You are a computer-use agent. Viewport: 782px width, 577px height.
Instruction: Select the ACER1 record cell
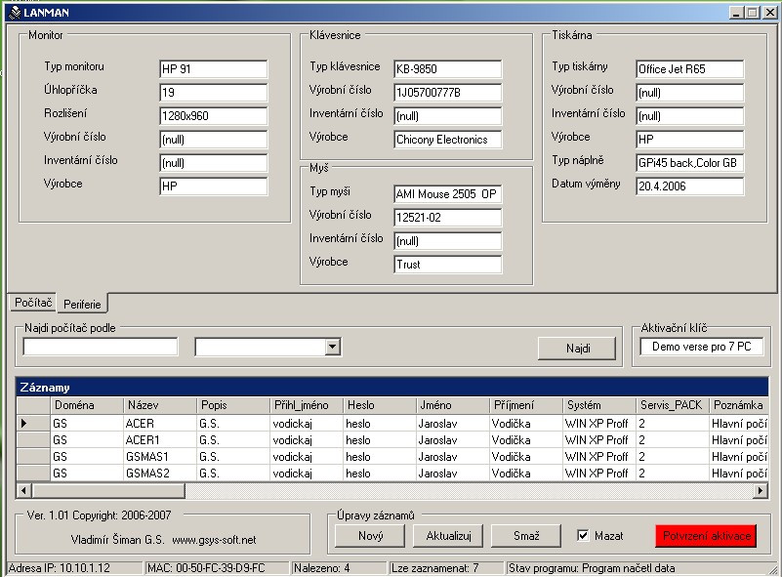(159, 440)
